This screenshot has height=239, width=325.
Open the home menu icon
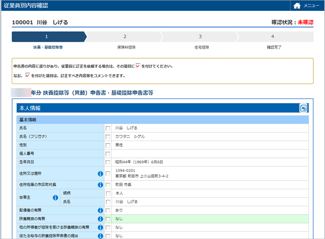click(x=297, y=6)
